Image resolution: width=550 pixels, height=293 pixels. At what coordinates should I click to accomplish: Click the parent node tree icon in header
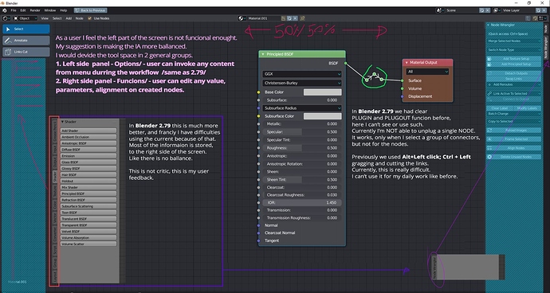528,18
